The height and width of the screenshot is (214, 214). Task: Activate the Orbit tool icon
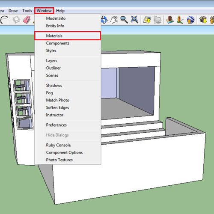104,20
